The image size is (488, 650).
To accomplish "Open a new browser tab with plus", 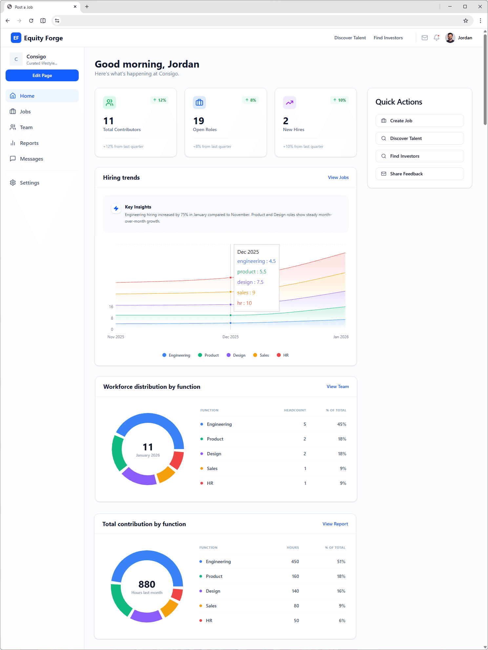I will [87, 7].
